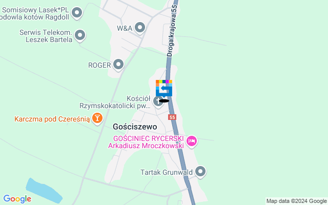Click the Kościół Rzymskokatolicki text label
The image size is (328, 205).
[115, 102]
